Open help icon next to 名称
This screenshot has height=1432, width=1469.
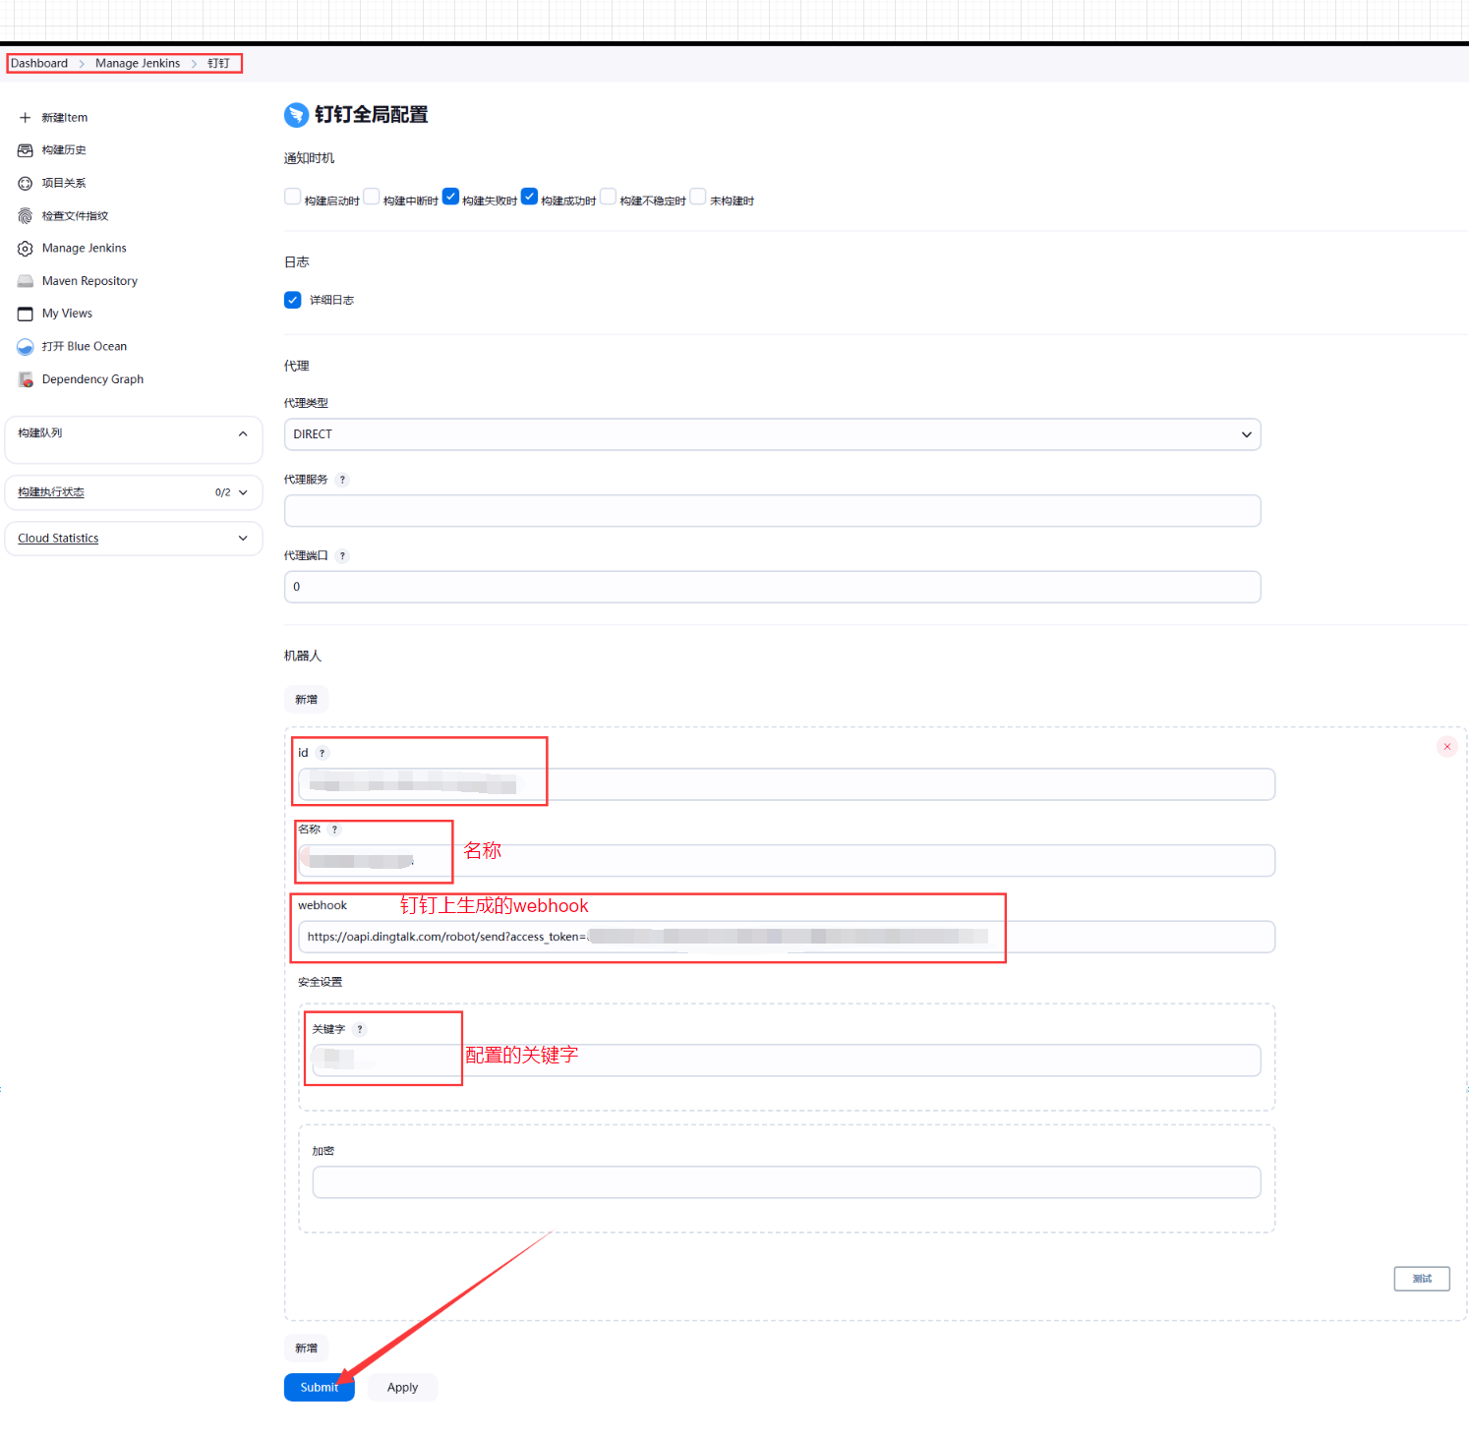pos(334,830)
